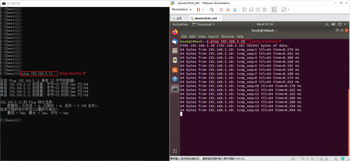Click the hard disk status icon in VMware
The image size is (350, 161).
[x=293, y=158]
